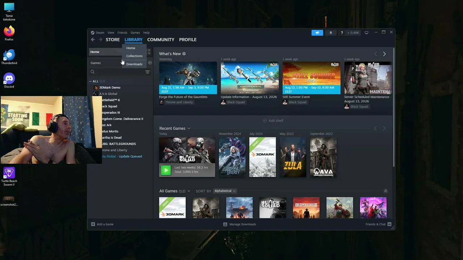Select Collections in the Library dropdown
This screenshot has width=463, height=260.
134,56
